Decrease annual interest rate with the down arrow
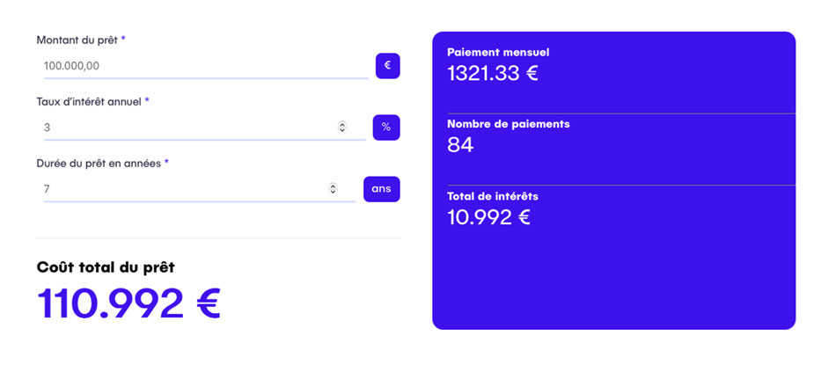This screenshot has height=372, width=836. pyautogui.click(x=342, y=131)
